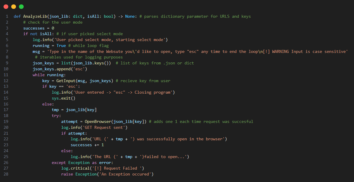Select line number 1 in gutter
This screenshot has width=354, height=182.
pos(7,17)
